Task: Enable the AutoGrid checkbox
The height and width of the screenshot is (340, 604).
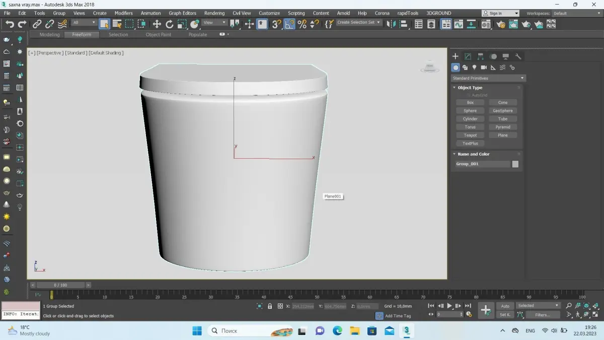Action: tap(469, 95)
